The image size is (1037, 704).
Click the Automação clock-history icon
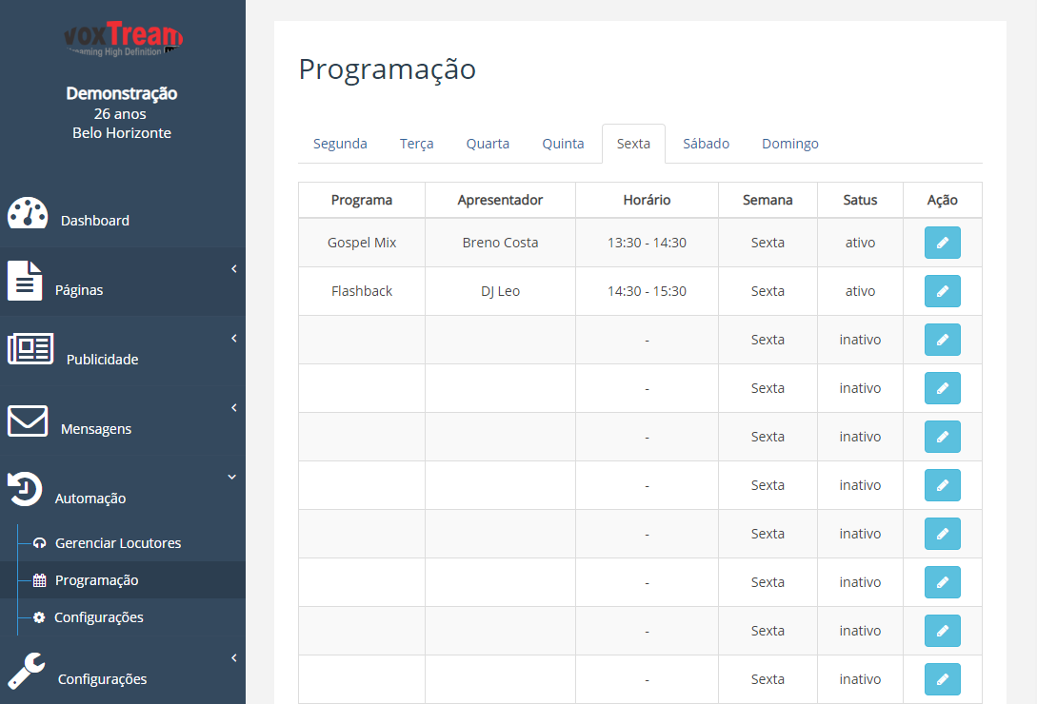[x=25, y=489]
